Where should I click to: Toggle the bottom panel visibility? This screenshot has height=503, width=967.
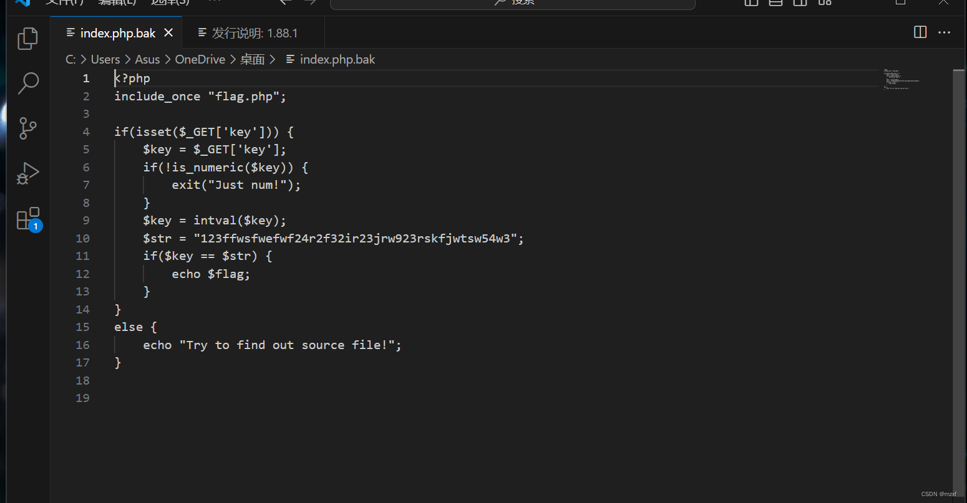click(775, 3)
